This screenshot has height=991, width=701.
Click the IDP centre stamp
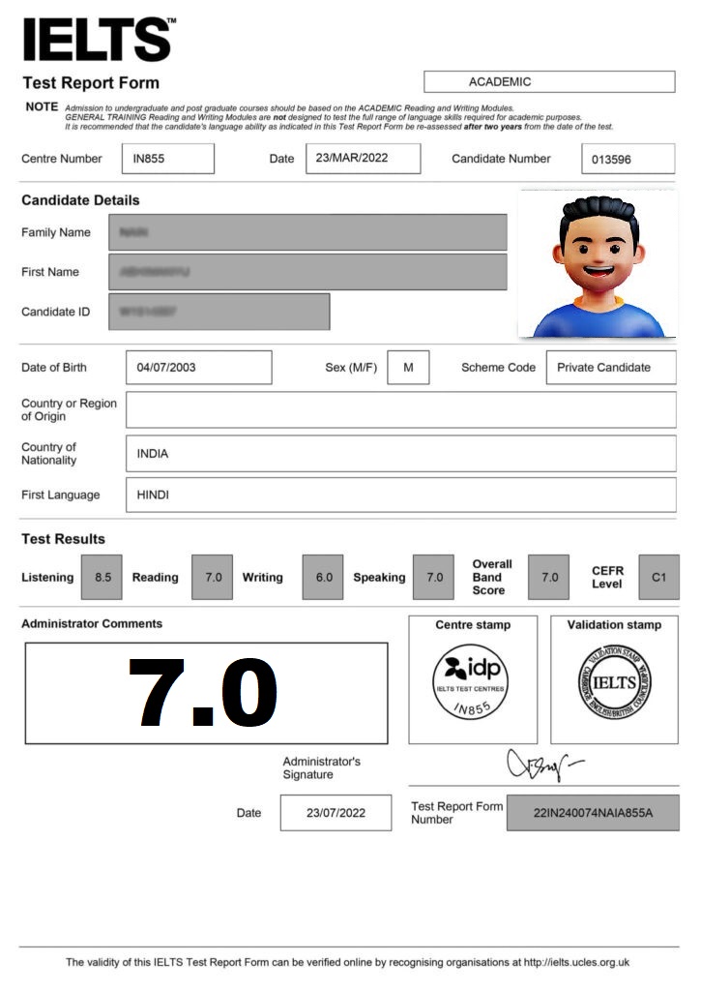(x=472, y=681)
